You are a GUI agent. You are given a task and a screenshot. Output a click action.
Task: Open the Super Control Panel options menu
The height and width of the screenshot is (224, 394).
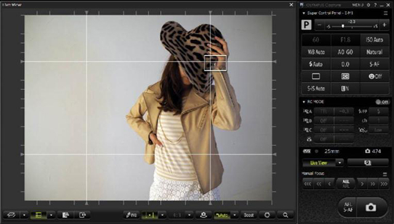click(386, 13)
